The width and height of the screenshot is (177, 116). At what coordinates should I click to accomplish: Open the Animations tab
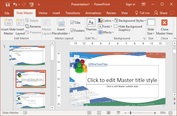(x=93, y=13)
